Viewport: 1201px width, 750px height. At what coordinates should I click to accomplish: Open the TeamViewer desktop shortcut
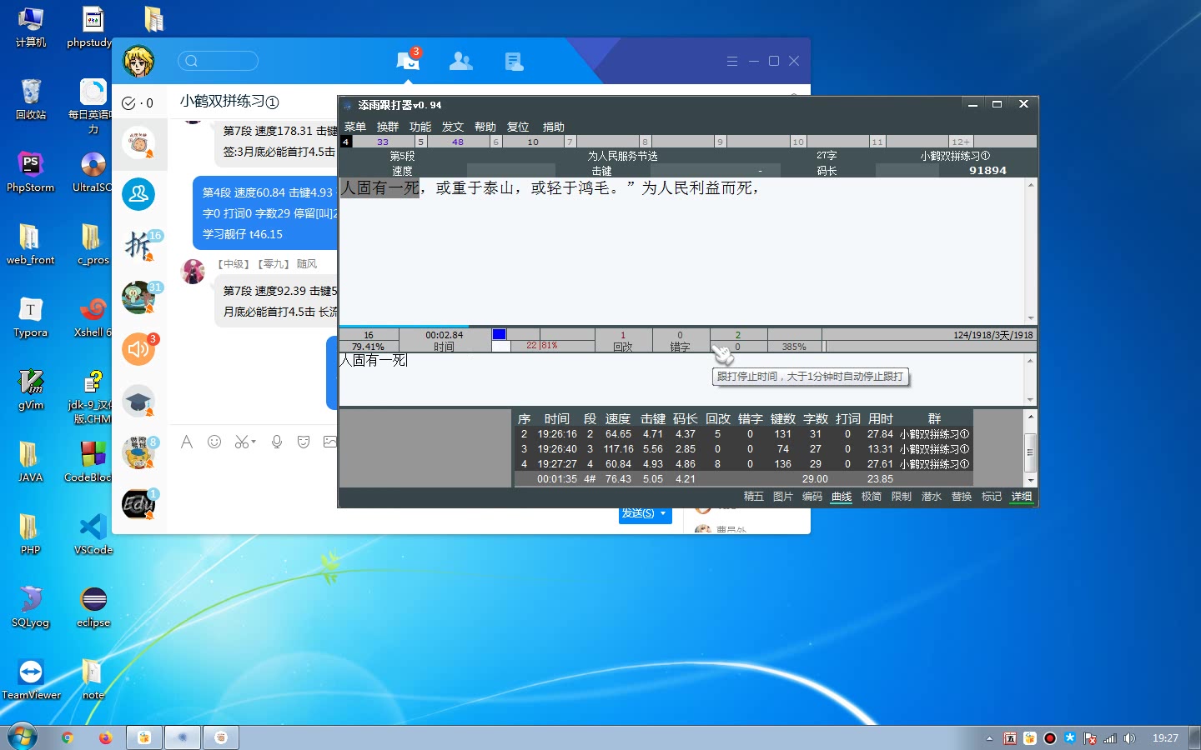pyautogui.click(x=31, y=680)
